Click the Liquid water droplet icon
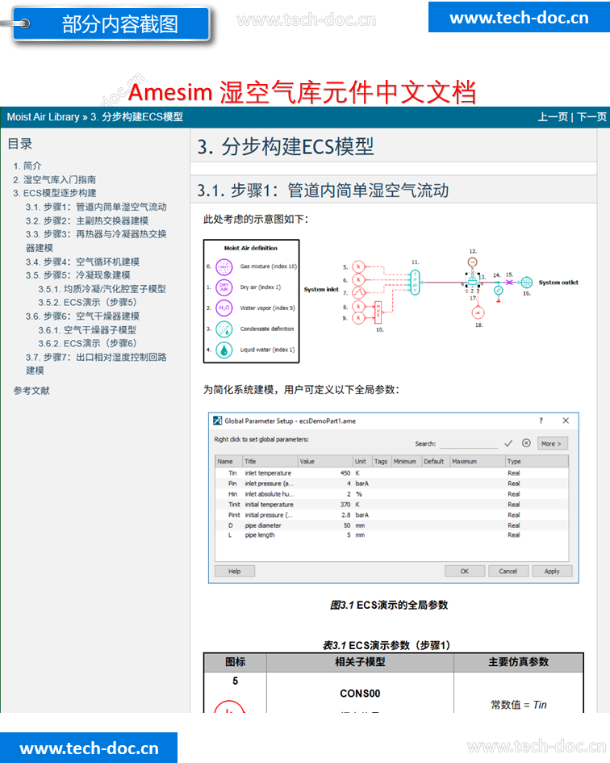This screenshot has height=763, width=610. coord(224,350)
